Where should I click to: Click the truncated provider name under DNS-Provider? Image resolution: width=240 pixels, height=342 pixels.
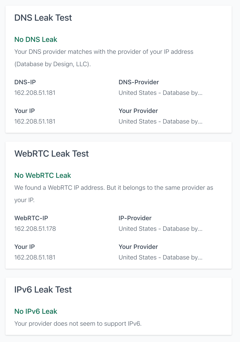point(160,93)
